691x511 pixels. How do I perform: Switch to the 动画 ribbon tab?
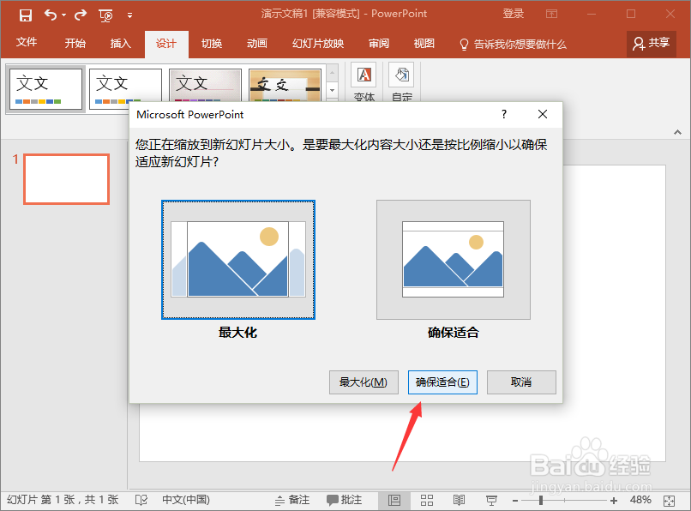coord(257,43)
